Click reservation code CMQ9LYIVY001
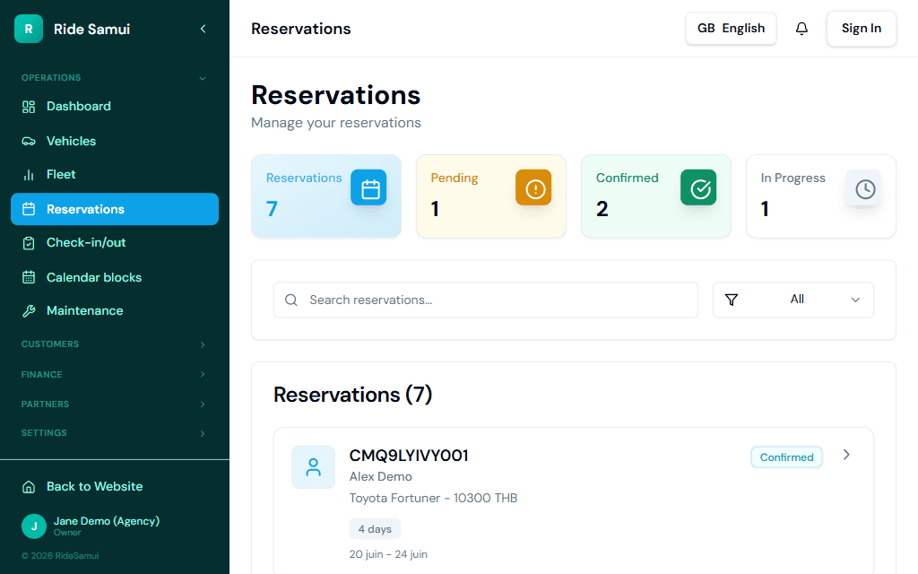Screen dimensions: 918x574 [x=409, y=456]
